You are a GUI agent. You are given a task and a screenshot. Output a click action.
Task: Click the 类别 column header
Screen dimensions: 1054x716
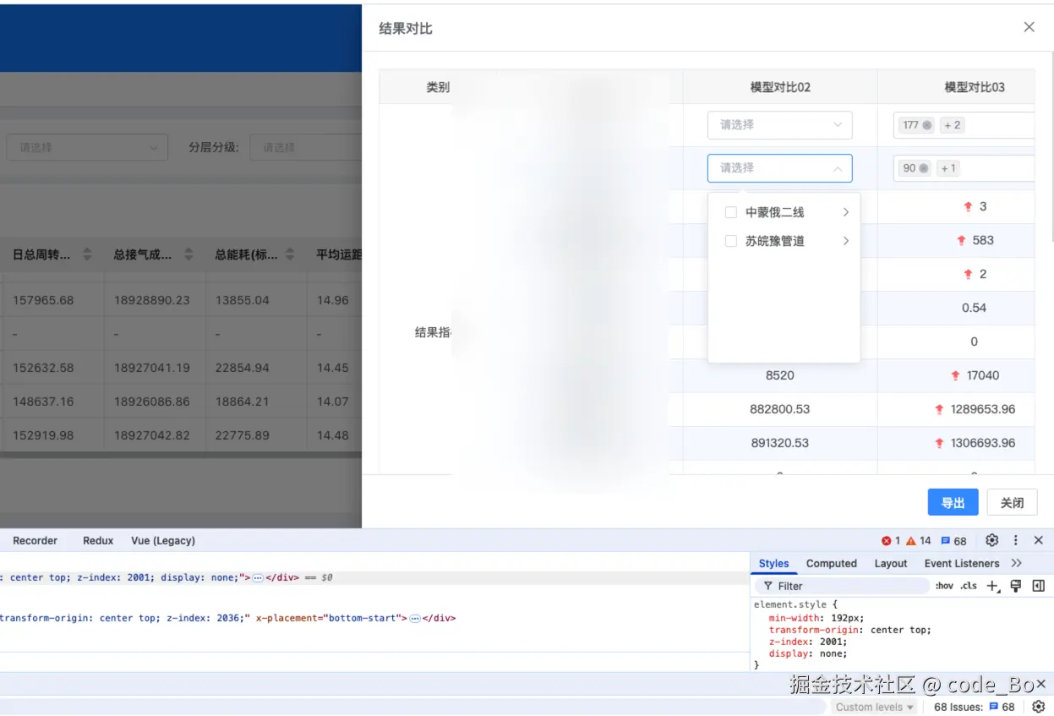click(438, 87)
